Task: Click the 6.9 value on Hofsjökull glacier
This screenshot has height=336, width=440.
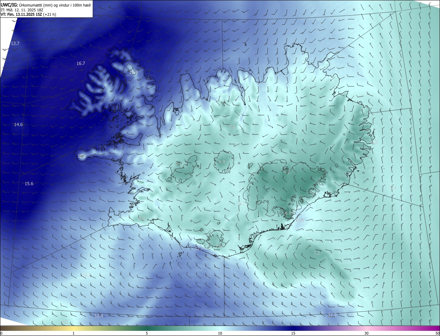Action: pos(222,161)
